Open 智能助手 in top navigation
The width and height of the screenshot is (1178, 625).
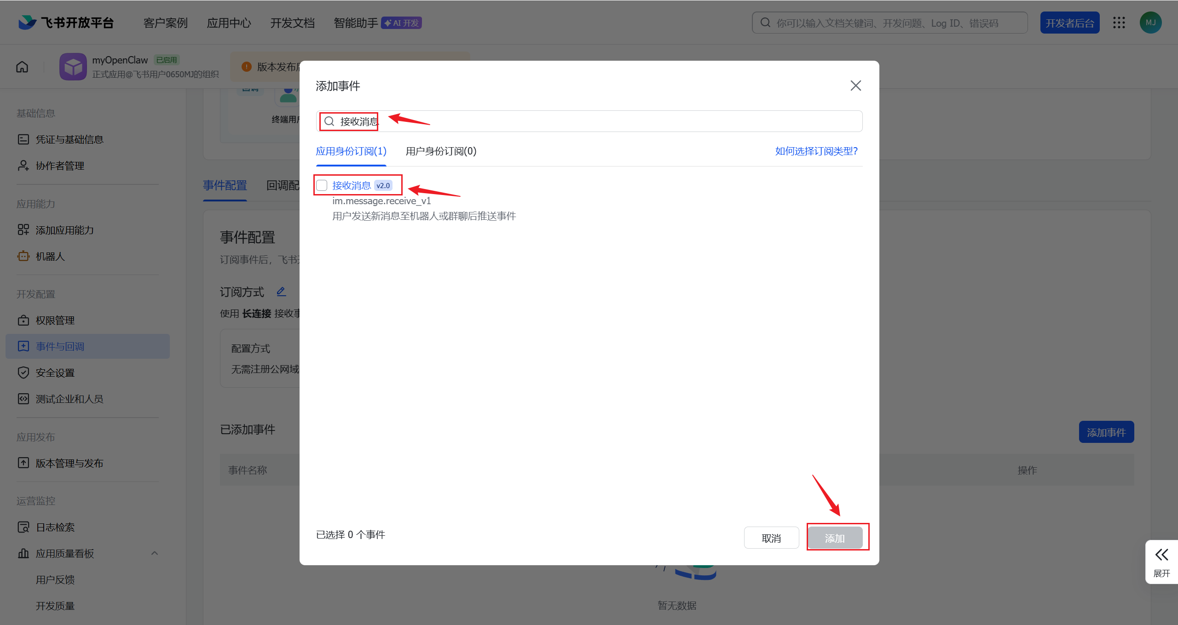point(356,23)
